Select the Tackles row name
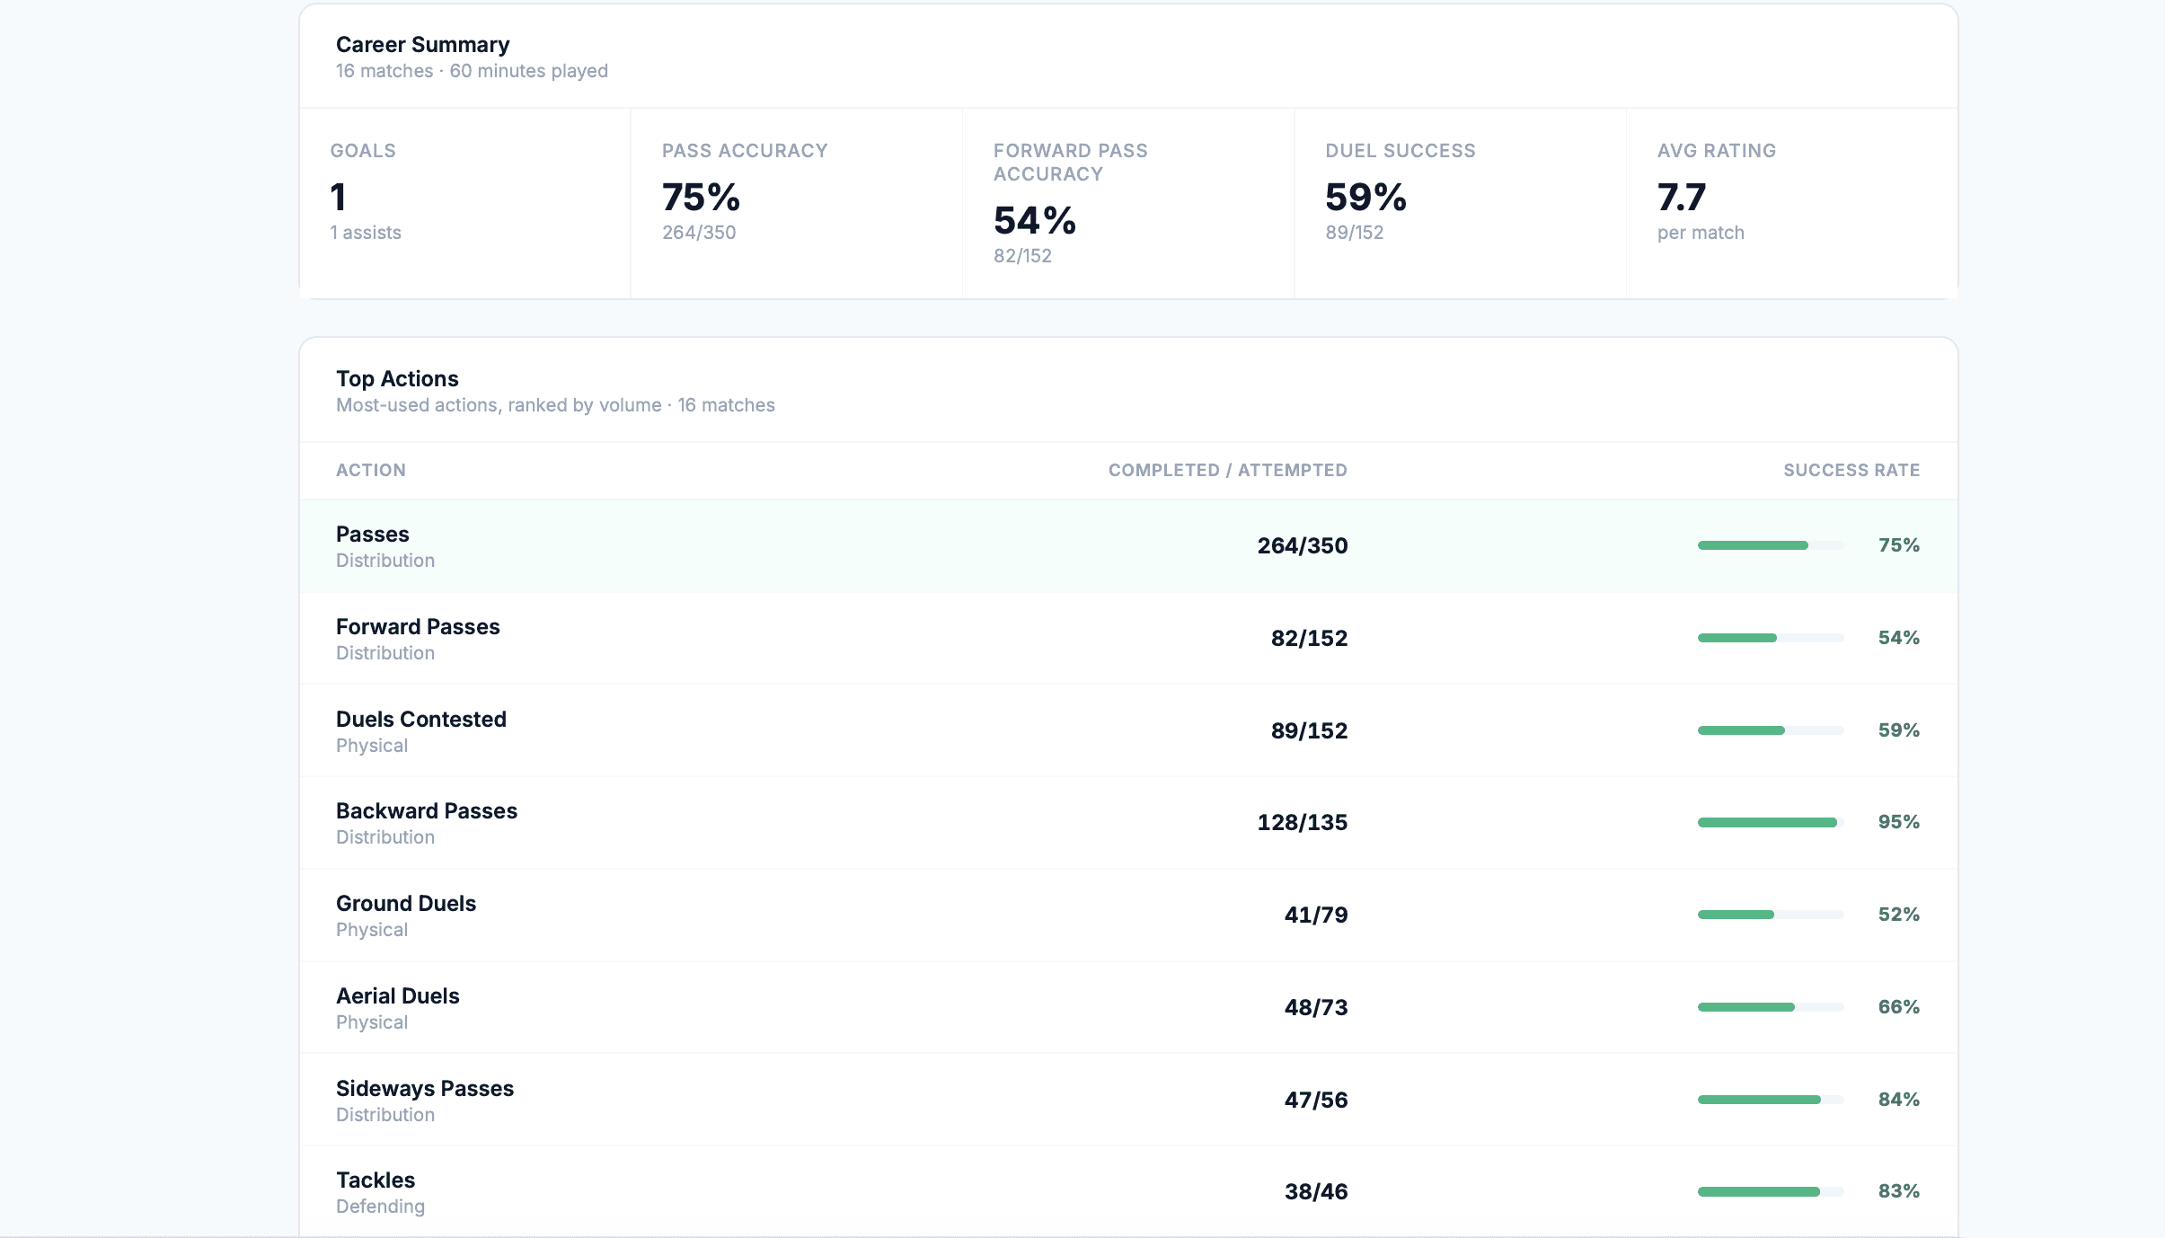 [x=376, y=1181]
